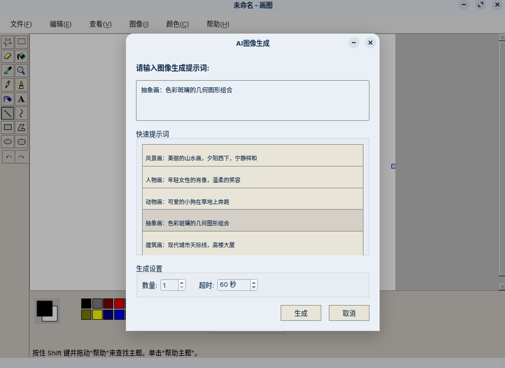Click inside the prompt text input box
The image size is (505, 368).
(253, 100)
